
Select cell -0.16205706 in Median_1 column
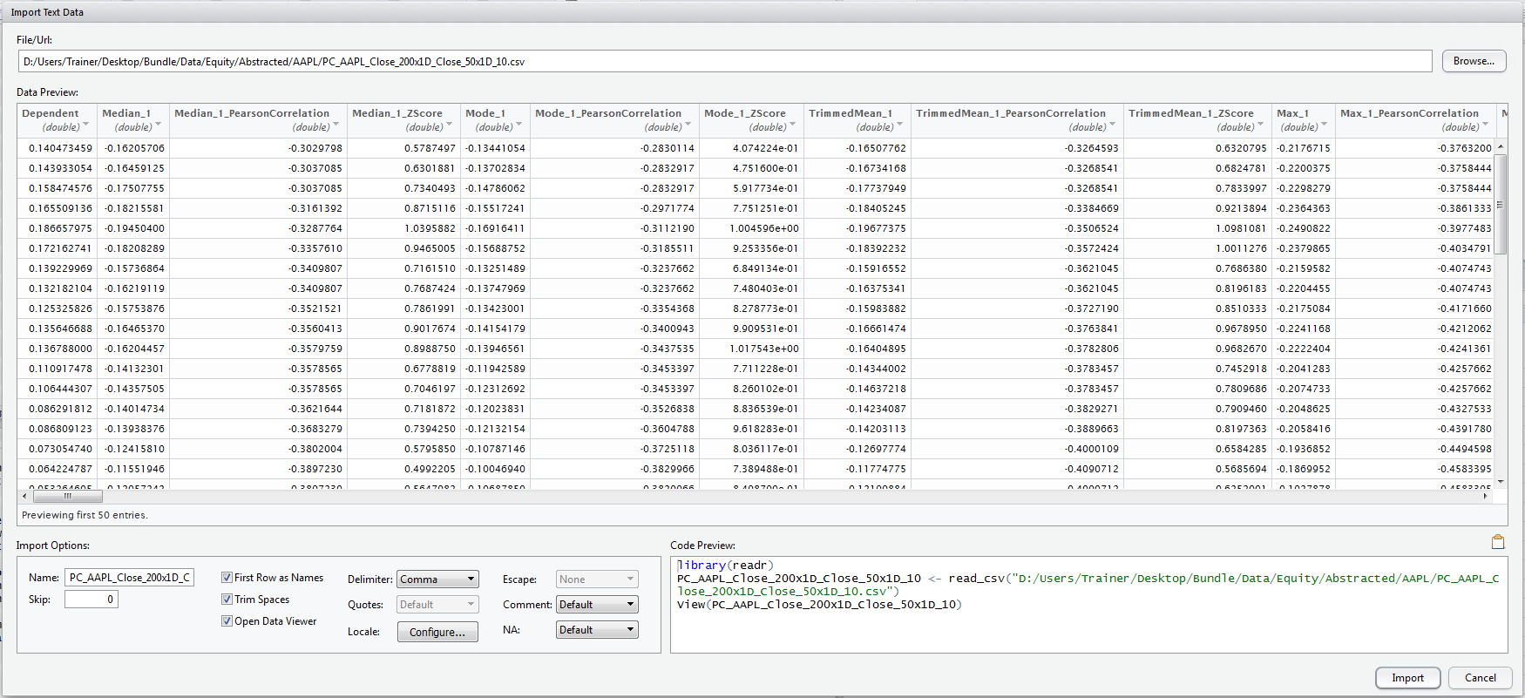pos(134,148)
